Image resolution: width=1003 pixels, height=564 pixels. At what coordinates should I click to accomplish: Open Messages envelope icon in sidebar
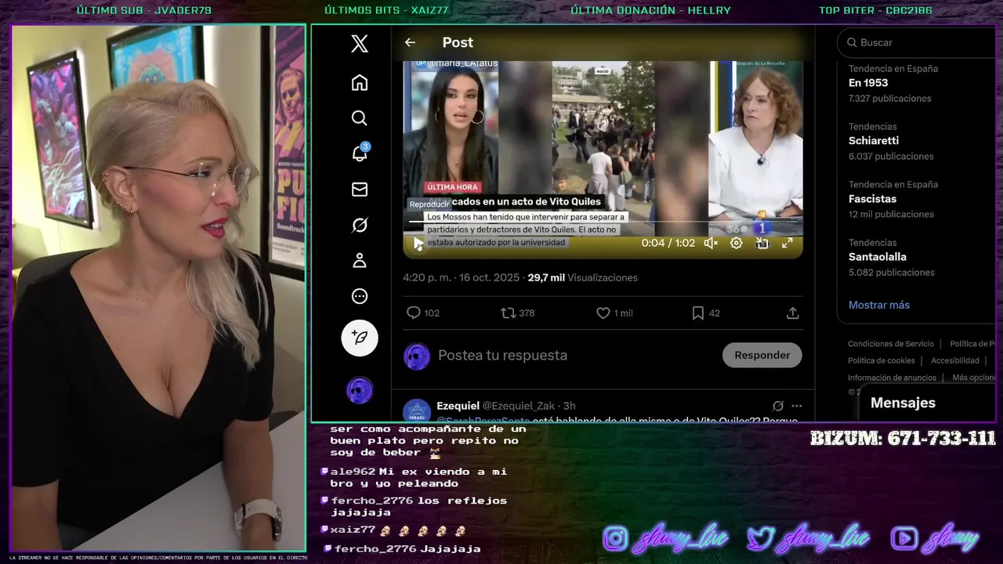click(360, 189)
